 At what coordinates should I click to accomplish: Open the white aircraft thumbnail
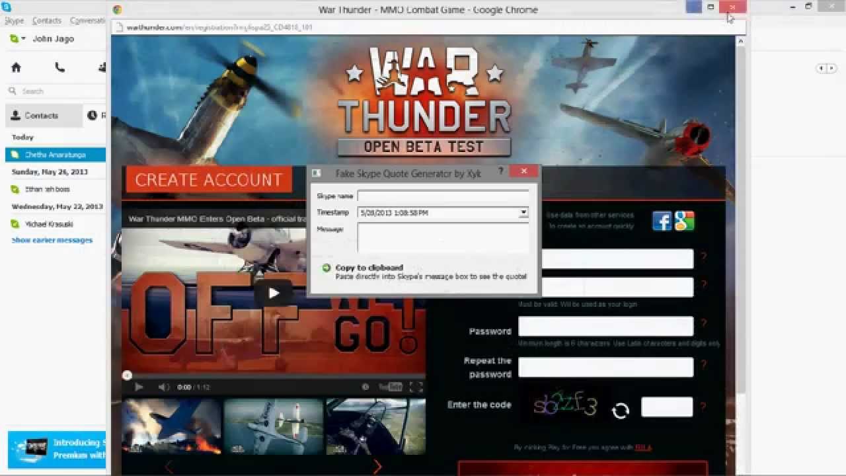click(x=273, y=426)
